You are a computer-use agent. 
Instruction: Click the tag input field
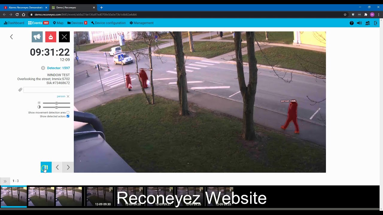point(47,90)
